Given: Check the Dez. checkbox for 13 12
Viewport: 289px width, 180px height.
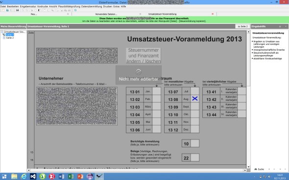Looking at the screenshot, I should (195, 129).
